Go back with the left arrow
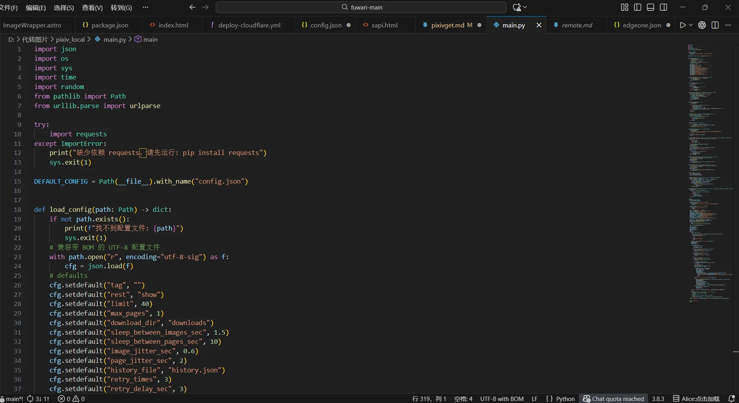This screenshot has height=403, width=739. pos(192,7)
